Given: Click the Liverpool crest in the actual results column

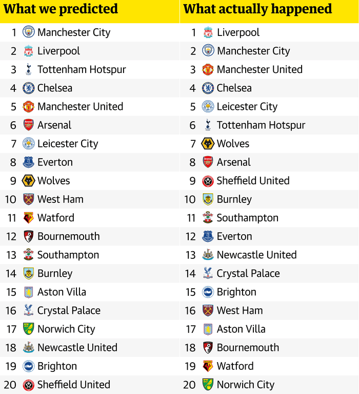Looking at the screenshot, I should (208, 32).
